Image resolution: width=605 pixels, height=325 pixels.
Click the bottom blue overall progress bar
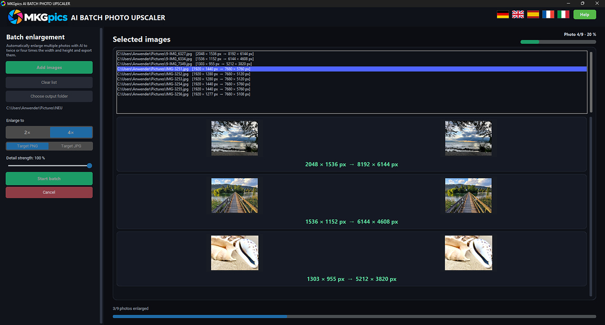click(x=354, y=317)
